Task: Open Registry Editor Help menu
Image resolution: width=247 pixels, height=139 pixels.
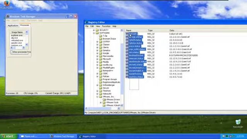Action: point(114,26)
